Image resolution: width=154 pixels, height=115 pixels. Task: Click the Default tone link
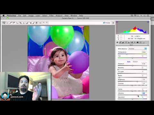[135, 62]
